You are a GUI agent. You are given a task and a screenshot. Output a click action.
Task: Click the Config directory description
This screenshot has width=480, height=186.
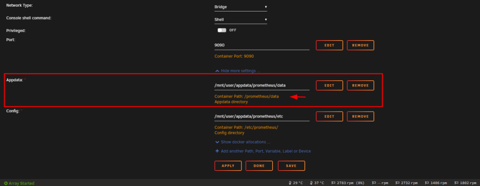[229, 133]
